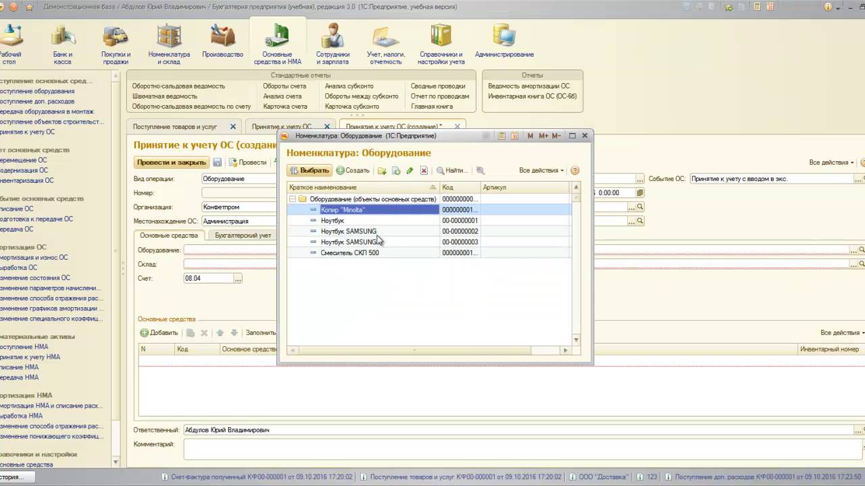Screen dimensions: 865x486
Task: Switch to Поступление товаров и услуг tab
Action: pyautogui.click(x=175, y=126)
